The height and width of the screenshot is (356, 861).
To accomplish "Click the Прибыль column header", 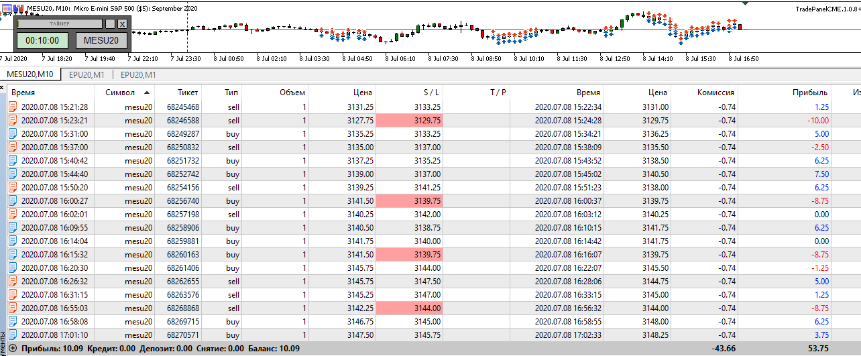I will [x=810, y=93].
